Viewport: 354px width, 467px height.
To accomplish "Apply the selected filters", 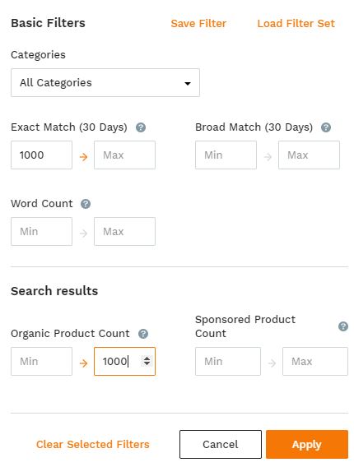I will click(x=307, y=444).
